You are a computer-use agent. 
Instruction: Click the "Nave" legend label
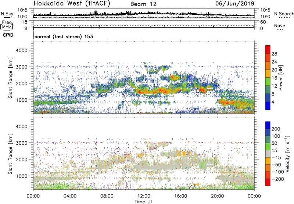pyautogui.click(x=279, y=25)
